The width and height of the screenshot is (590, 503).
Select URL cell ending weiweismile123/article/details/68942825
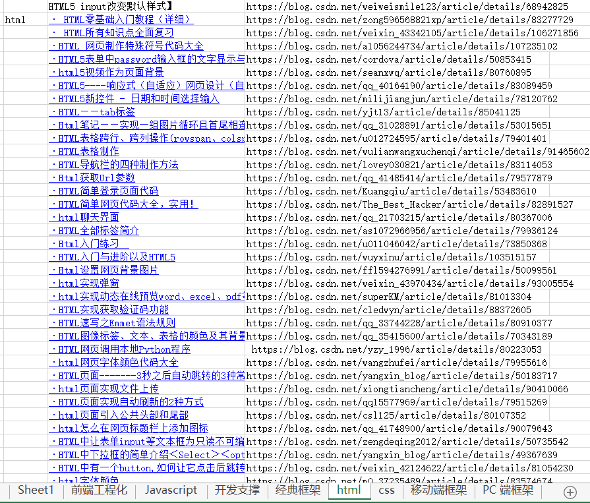tap(407, 7)
